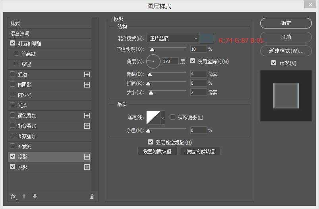Uncheck the 预览 preview checkbox
Viewport: 319px width, 209px height.
click(x=273, y=63)
